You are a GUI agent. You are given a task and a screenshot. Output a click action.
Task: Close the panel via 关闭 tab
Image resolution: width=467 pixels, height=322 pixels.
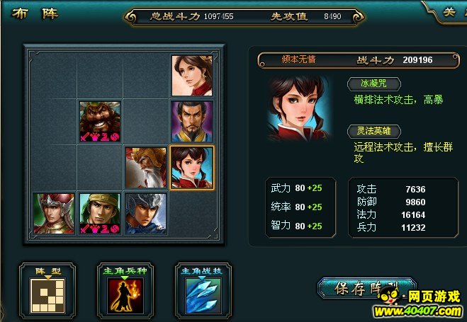(450, 13)
